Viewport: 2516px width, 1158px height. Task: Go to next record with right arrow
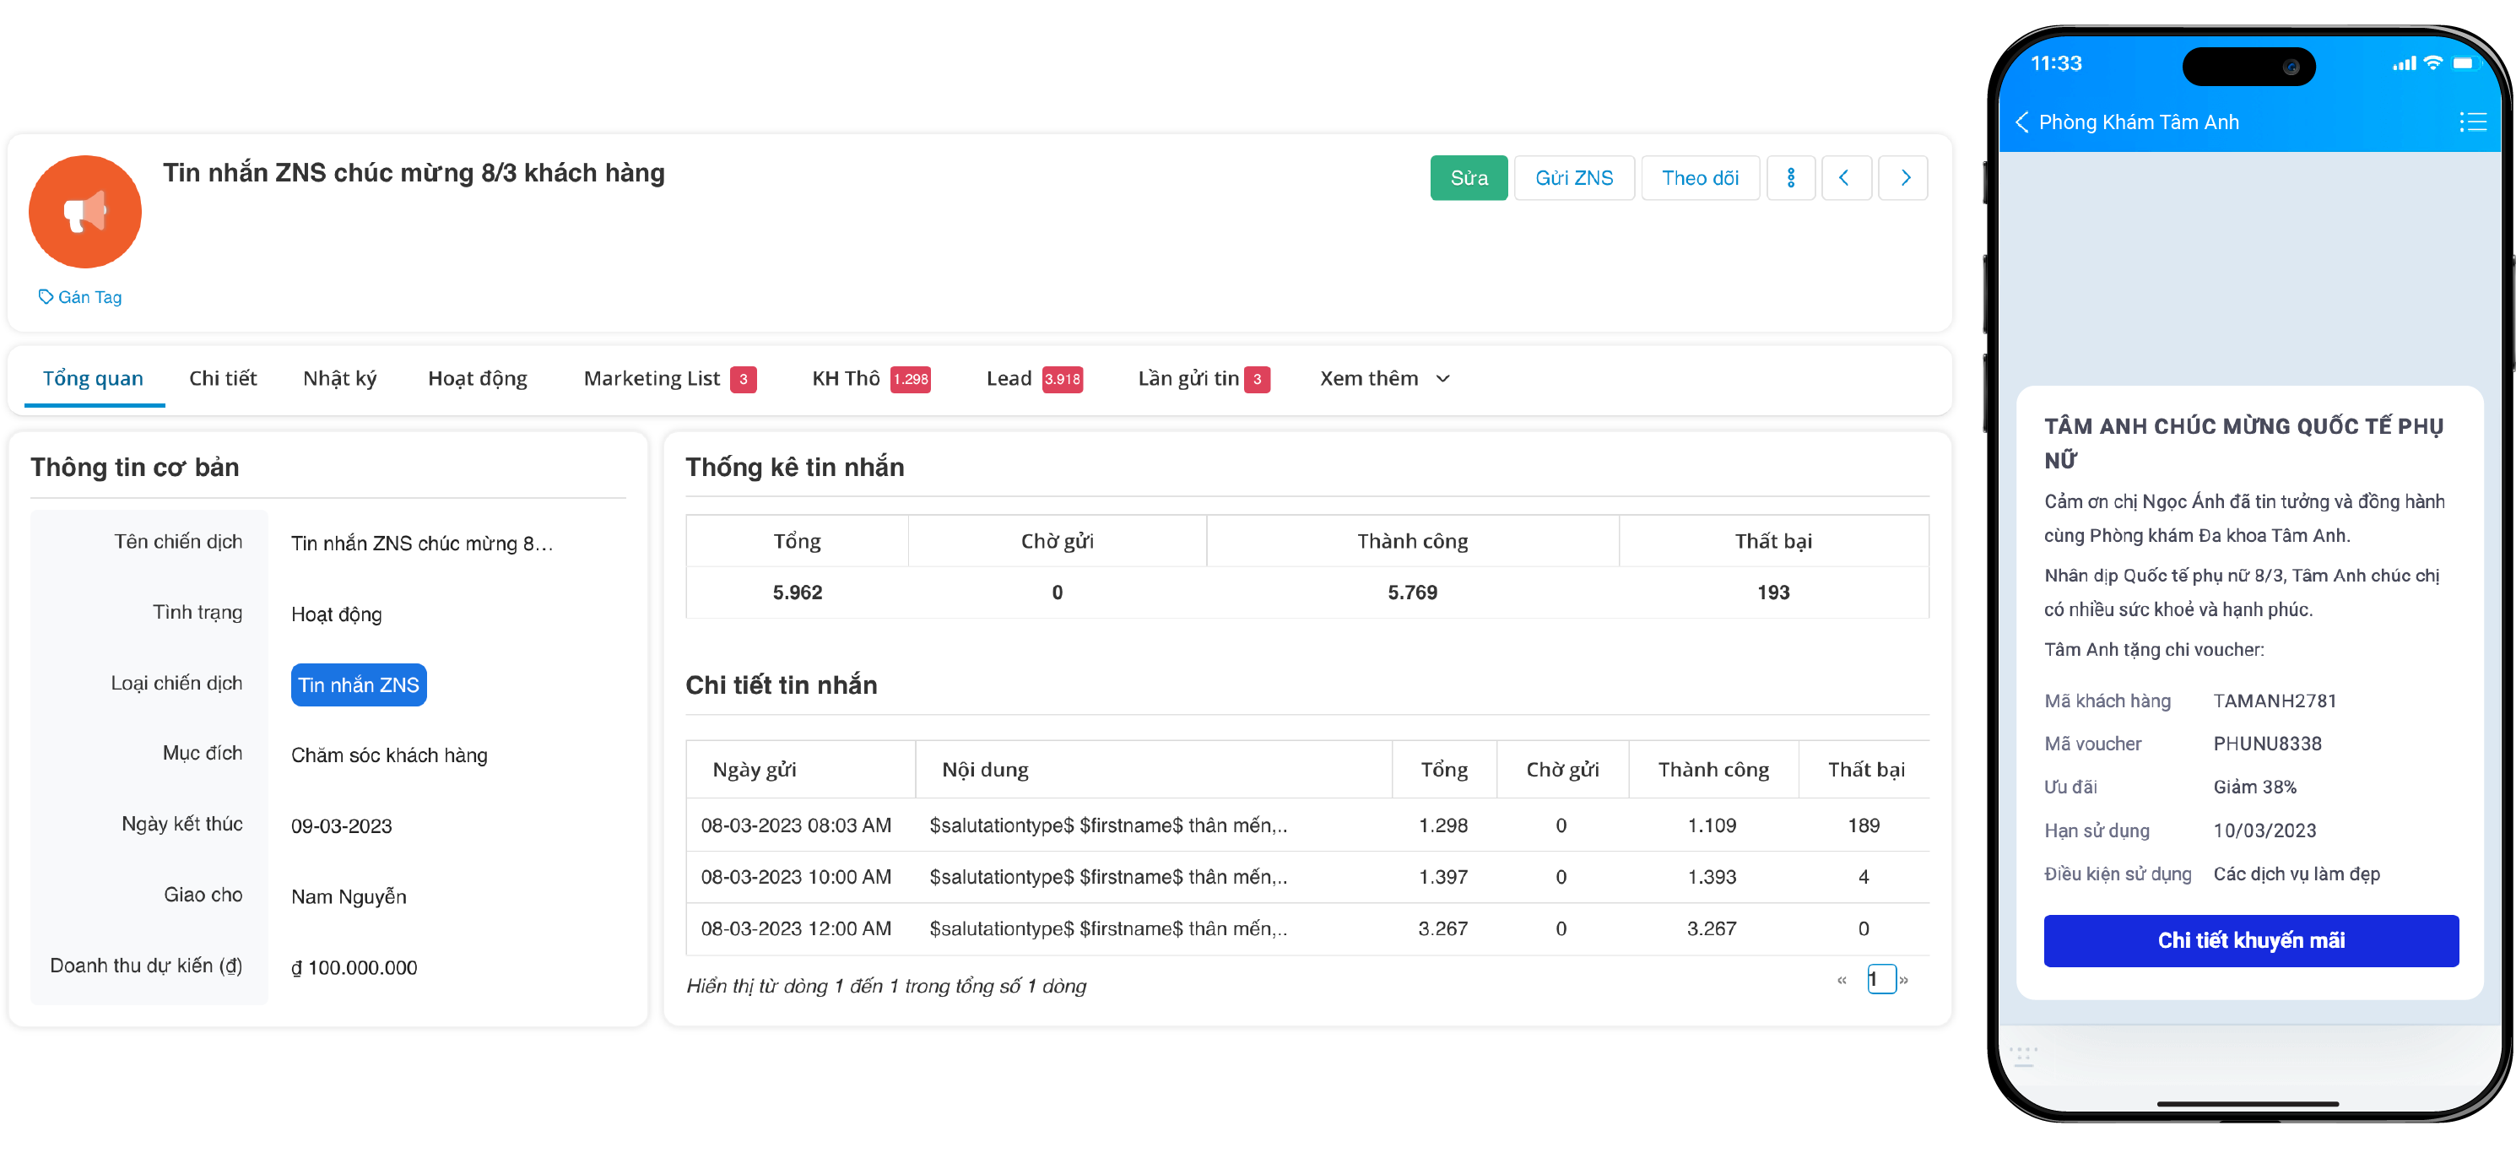pyautogui.click(x=1903, y=178)
